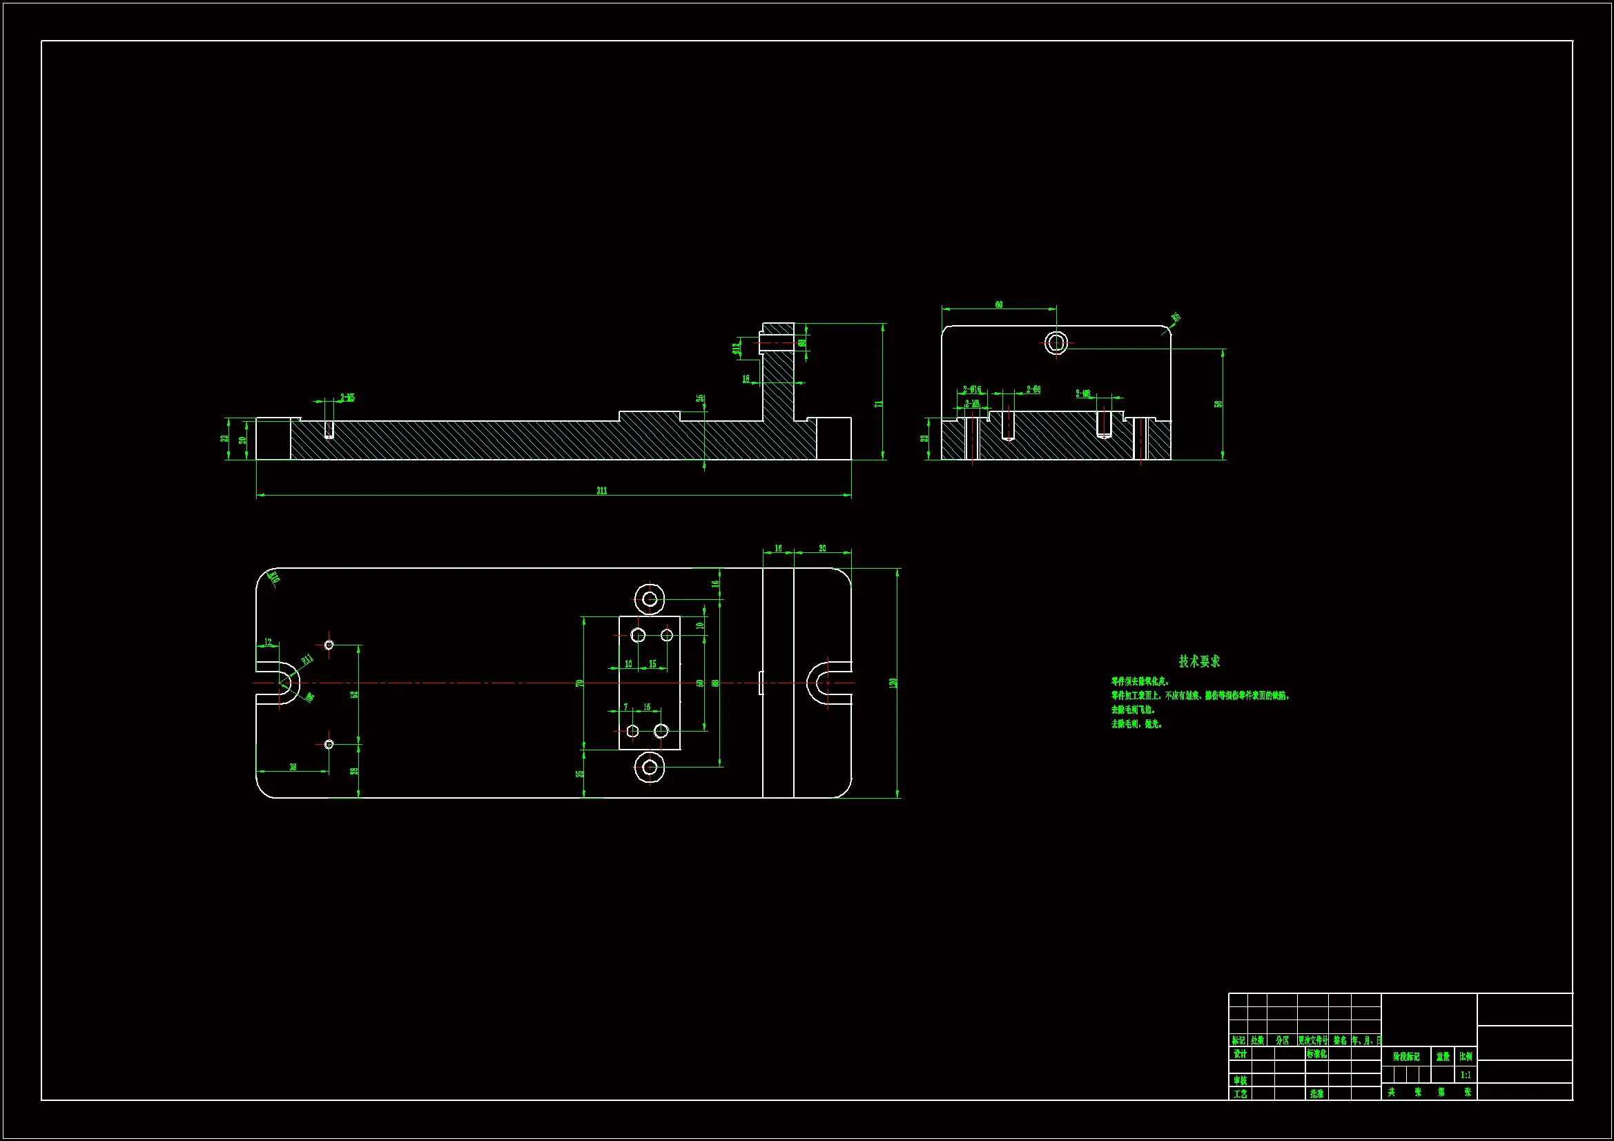Select the 2-Ø6 hole callout text
The image size is (1614, 1141).
[x=1033, y=389]
